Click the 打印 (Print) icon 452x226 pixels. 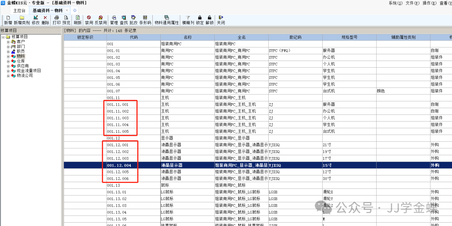56,18
